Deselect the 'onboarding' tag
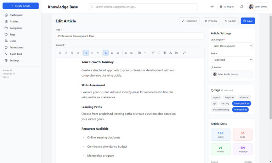Screen dimensions: 272x163 click(x=240, y=110)
